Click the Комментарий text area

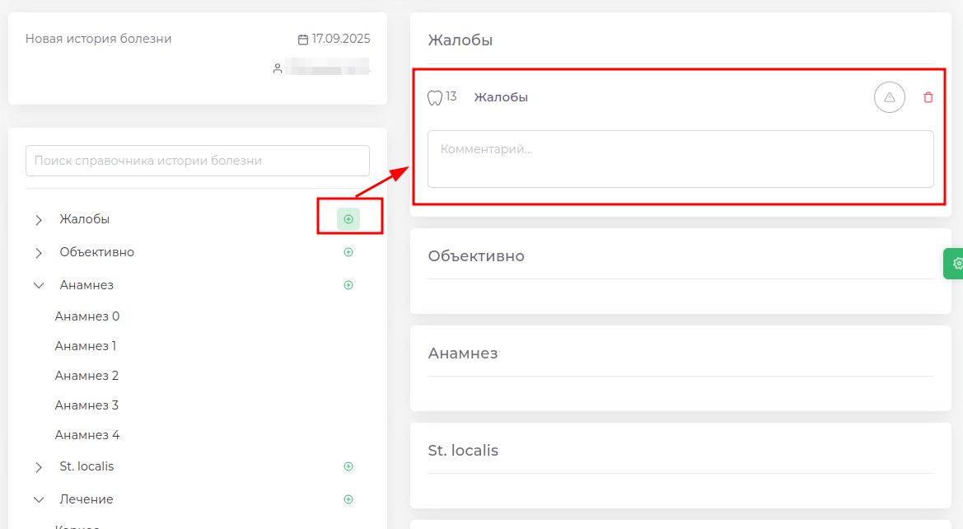[680, 159]
